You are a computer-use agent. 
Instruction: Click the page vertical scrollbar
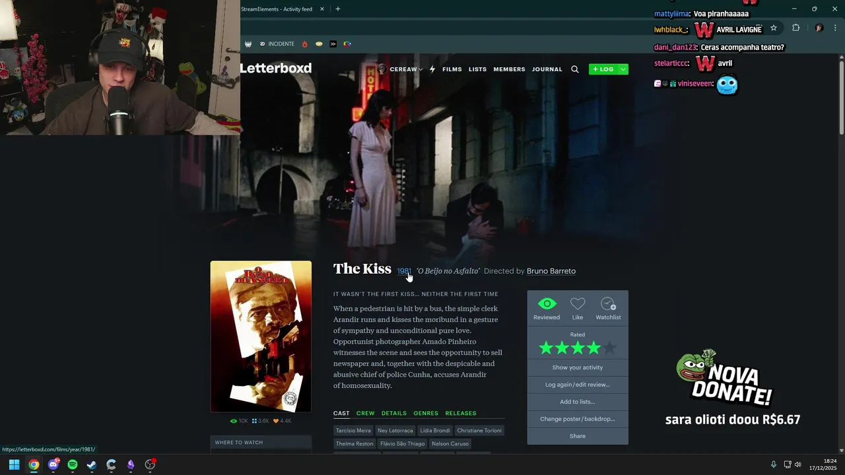pyautogui.click(x=842, y=99)
